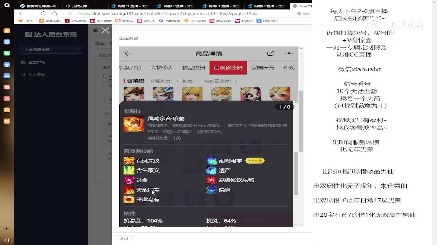The image size is (437, 245).
Task: Open the 京东商城 bookmark
Action: click(101, 21)
